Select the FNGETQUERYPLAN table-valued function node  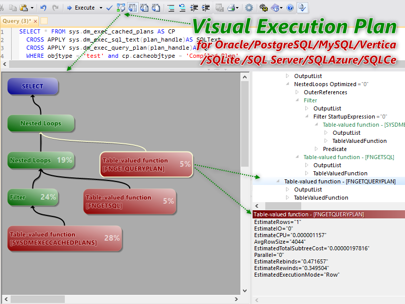(x=146, y=164)
